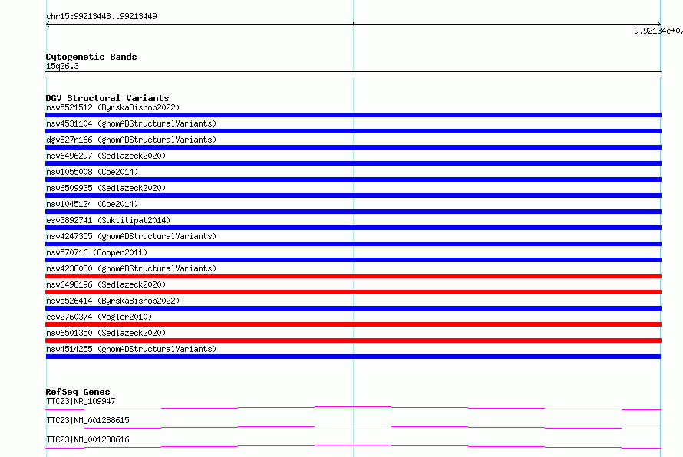Open transcript label TTC23|NR_109947
This screenshot has height=457, width=683.
[x=81, y=401]
